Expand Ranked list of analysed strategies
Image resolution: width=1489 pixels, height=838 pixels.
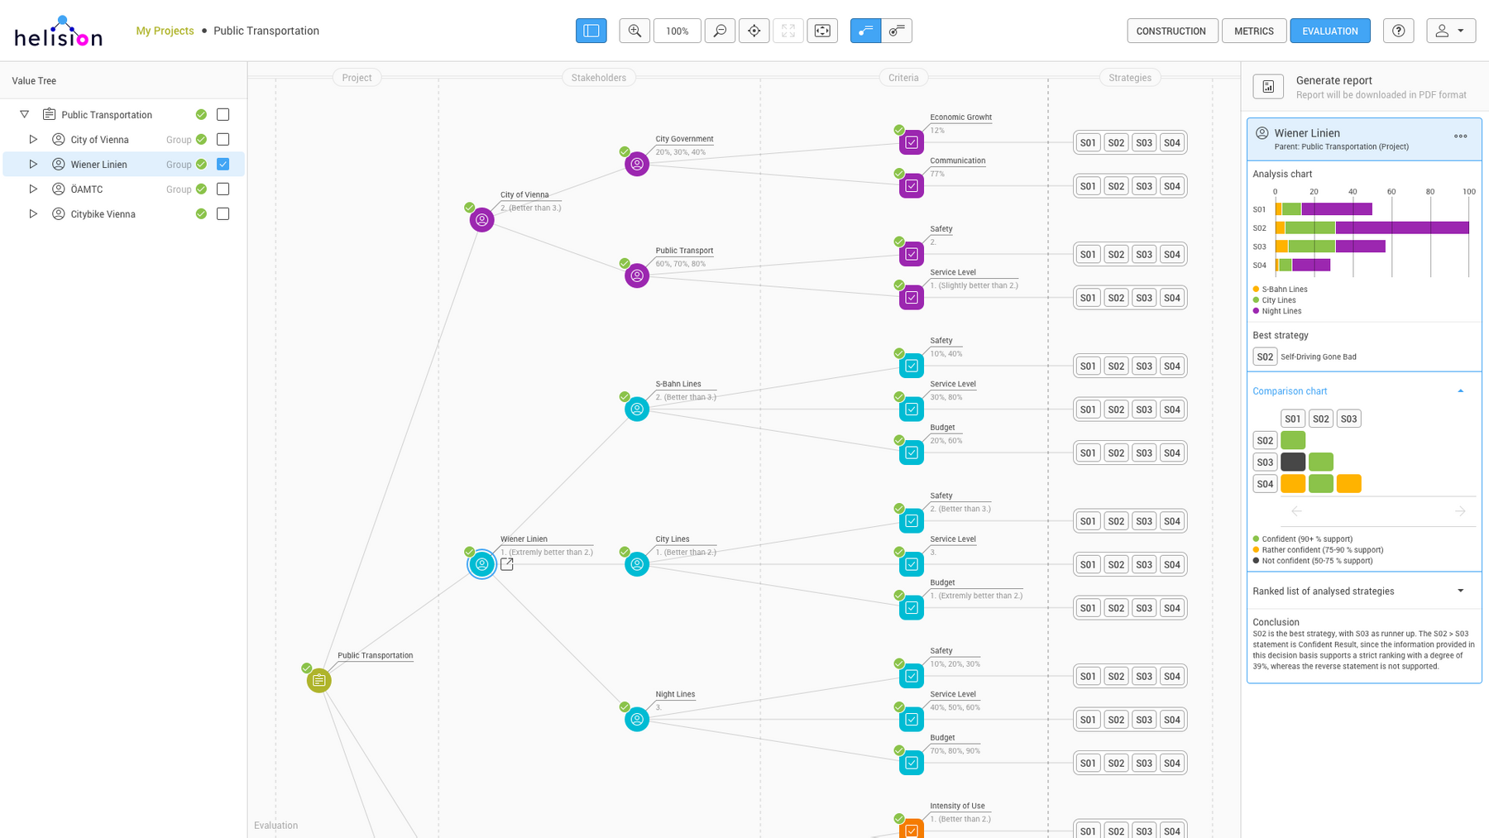[x=1460, y=591]
